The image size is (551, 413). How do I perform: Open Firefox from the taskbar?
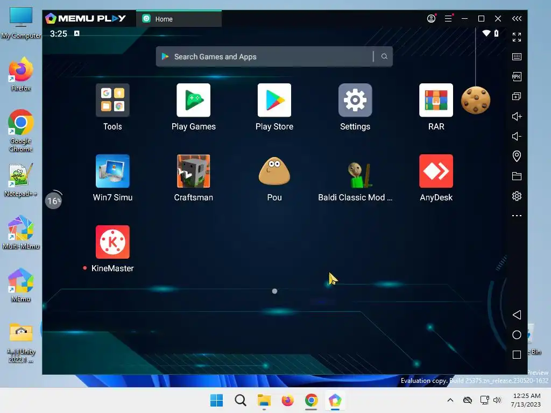coord(287,400)
